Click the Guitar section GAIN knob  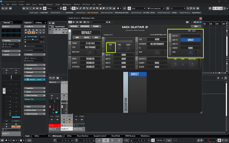pos(191,53)
